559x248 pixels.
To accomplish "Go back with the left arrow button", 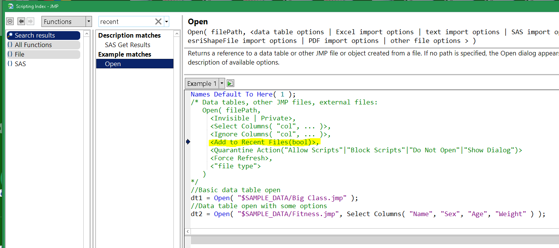I will (22, 22).
